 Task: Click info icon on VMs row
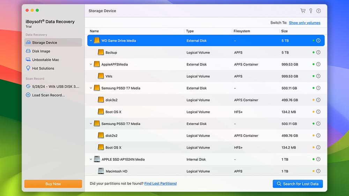[x=318, y=76]
